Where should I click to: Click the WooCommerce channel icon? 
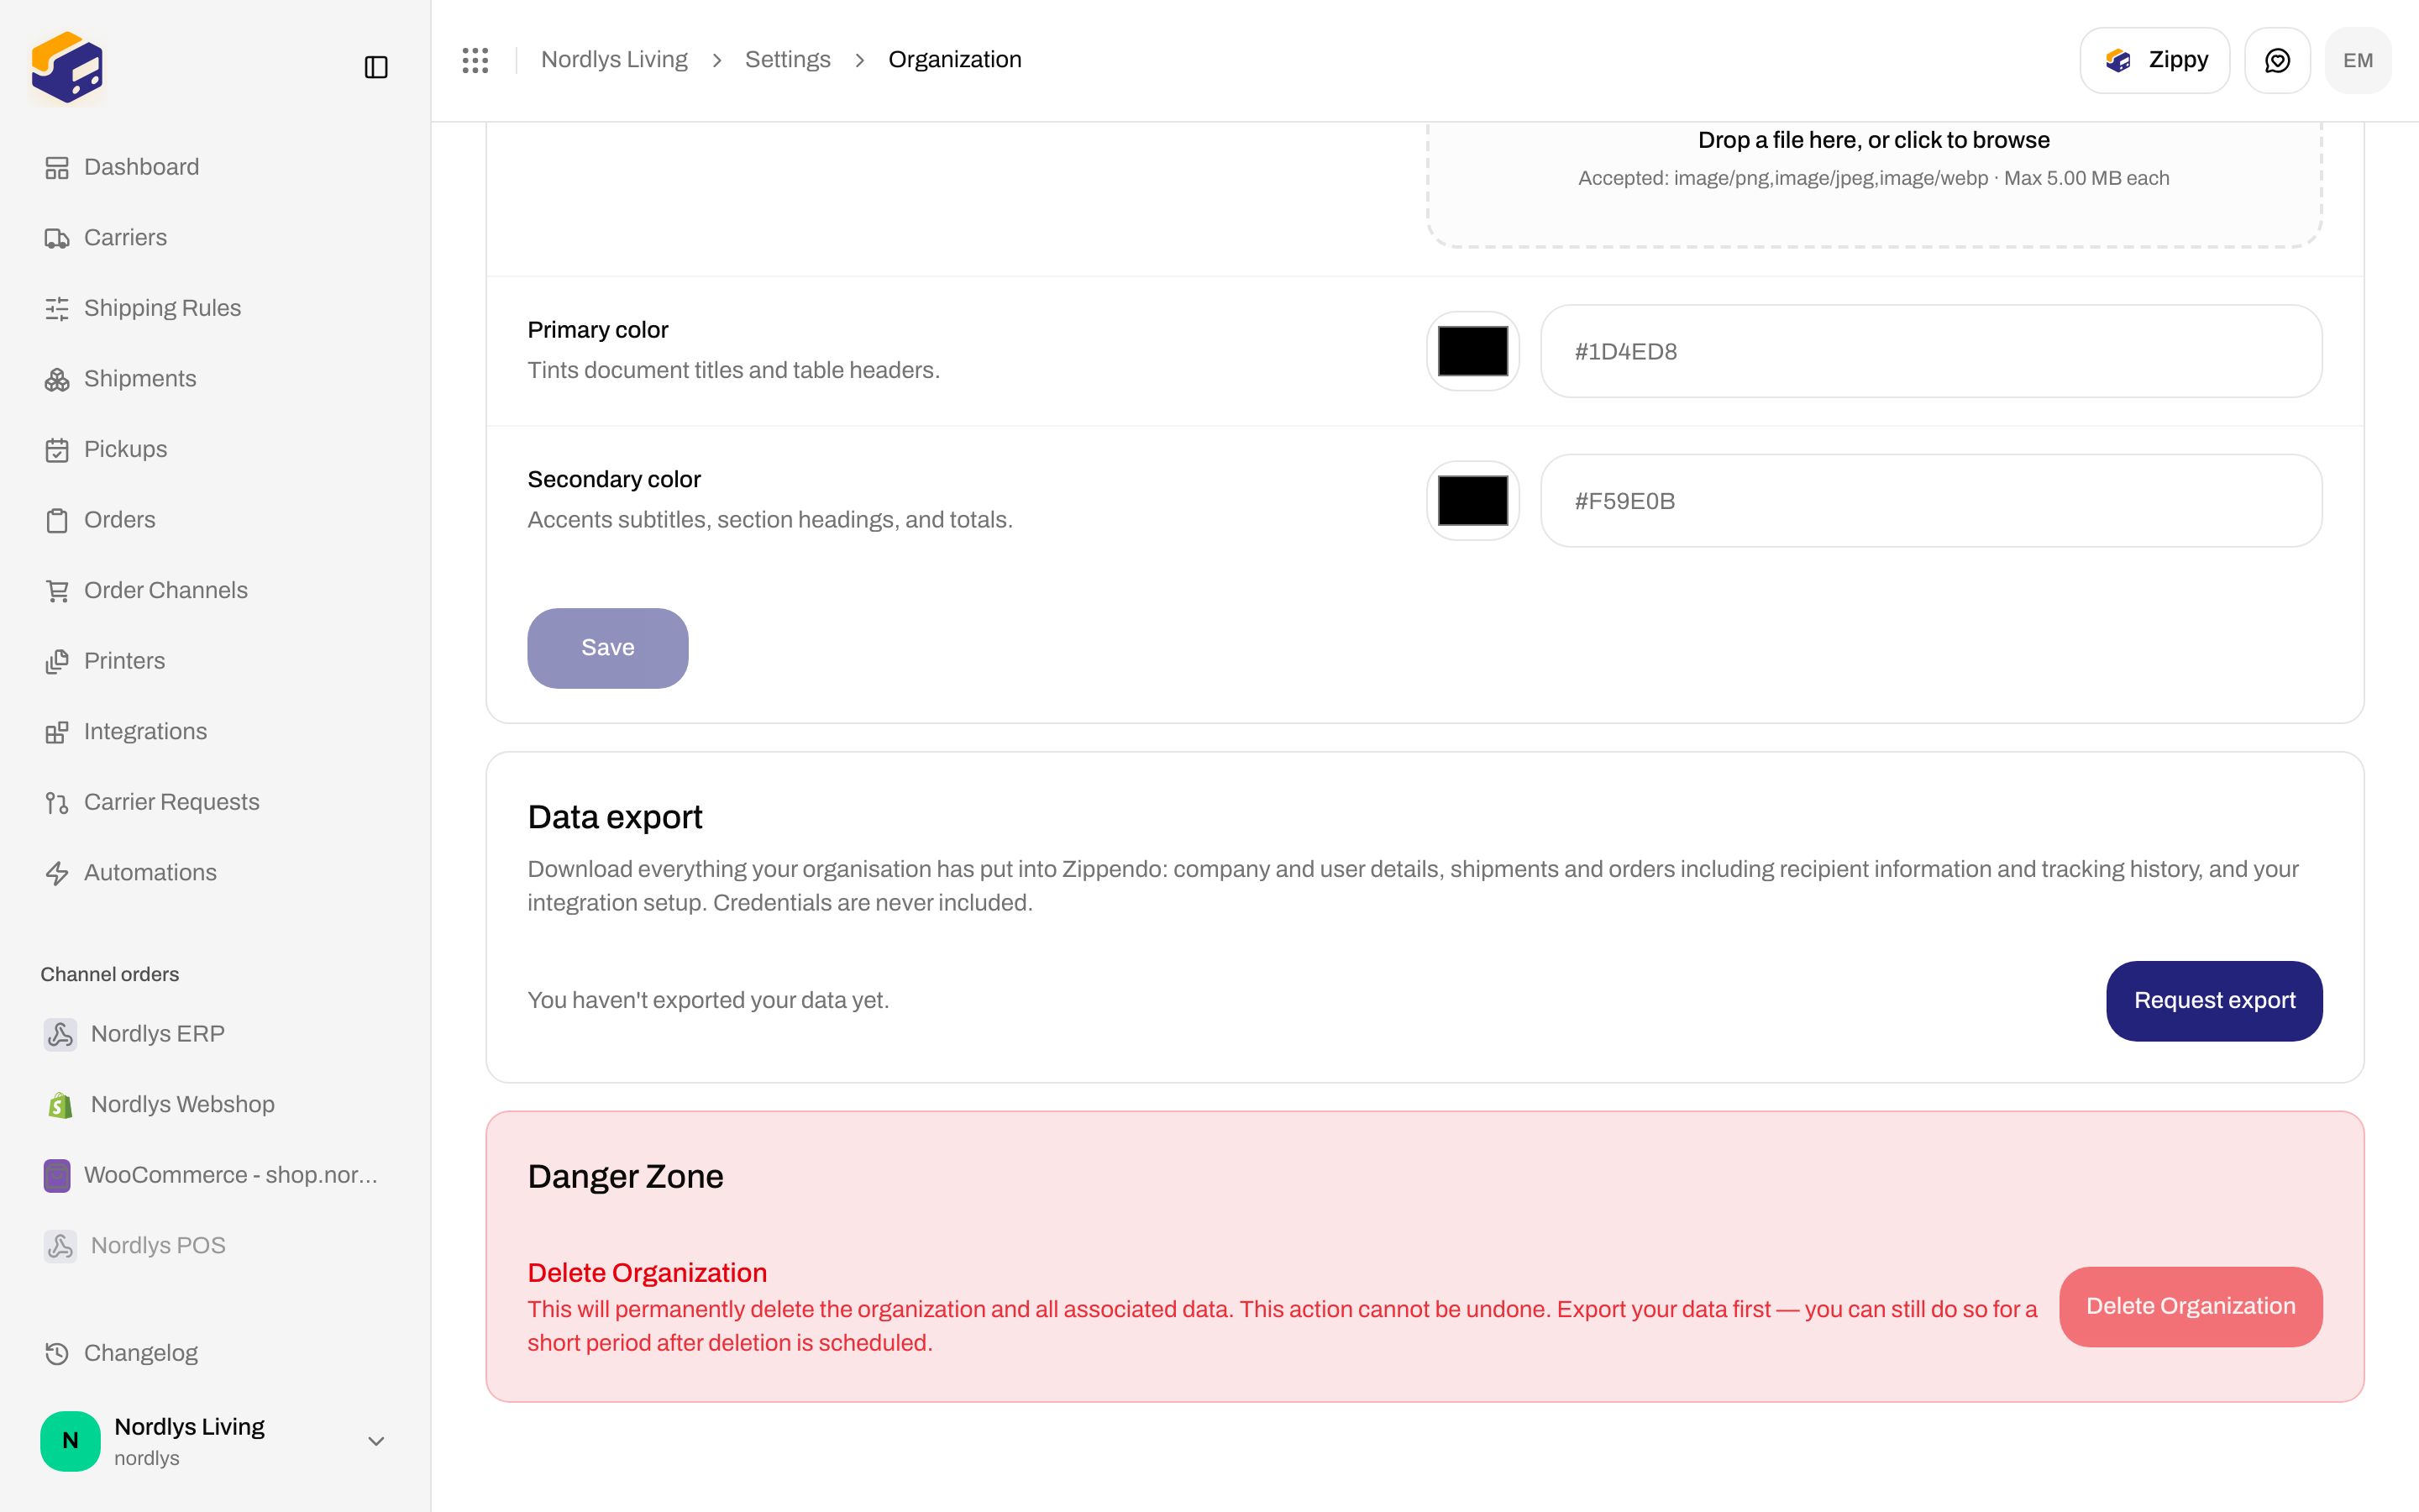[x=57, y=1175]
